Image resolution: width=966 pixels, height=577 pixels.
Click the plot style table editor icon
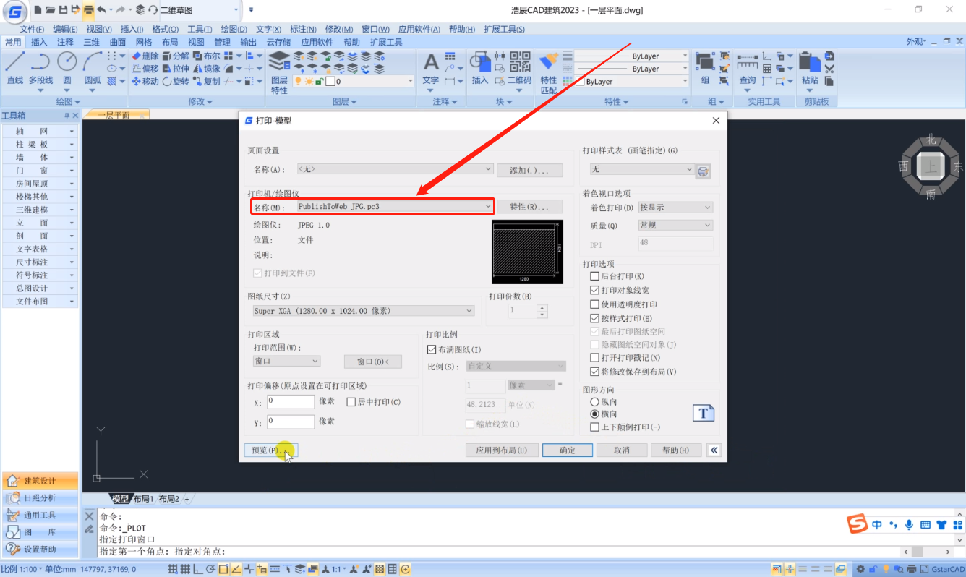(x=703, y=171)
